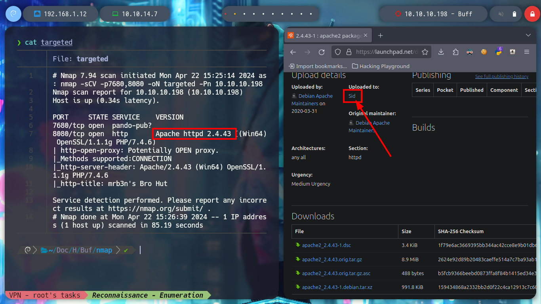Click the extension icon left of menu
Screen dimensions: 541x304
click(x=512, y=52)
